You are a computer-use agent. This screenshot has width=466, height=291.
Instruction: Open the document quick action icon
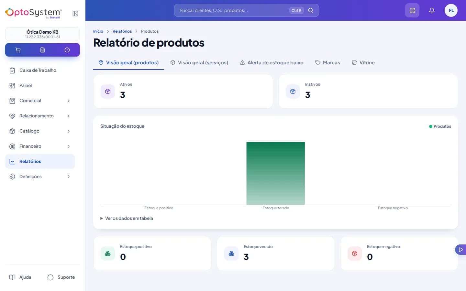point(42,50)
